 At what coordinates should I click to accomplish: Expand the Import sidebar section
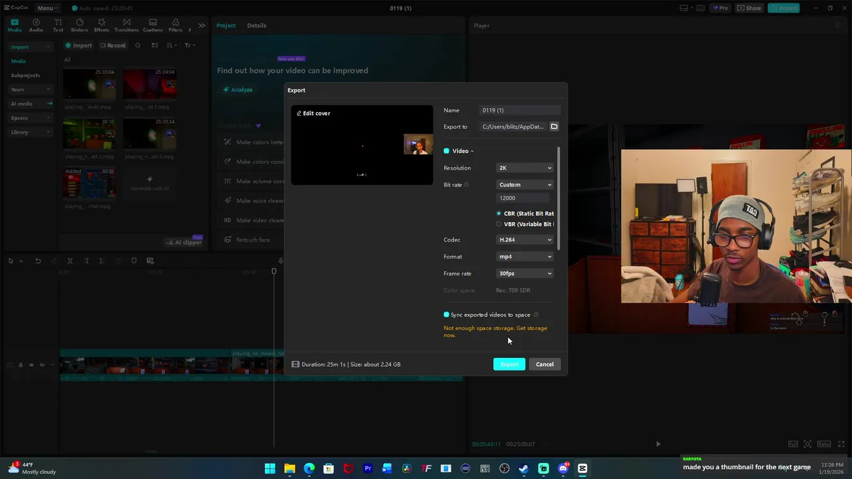[x=30, y=47]
